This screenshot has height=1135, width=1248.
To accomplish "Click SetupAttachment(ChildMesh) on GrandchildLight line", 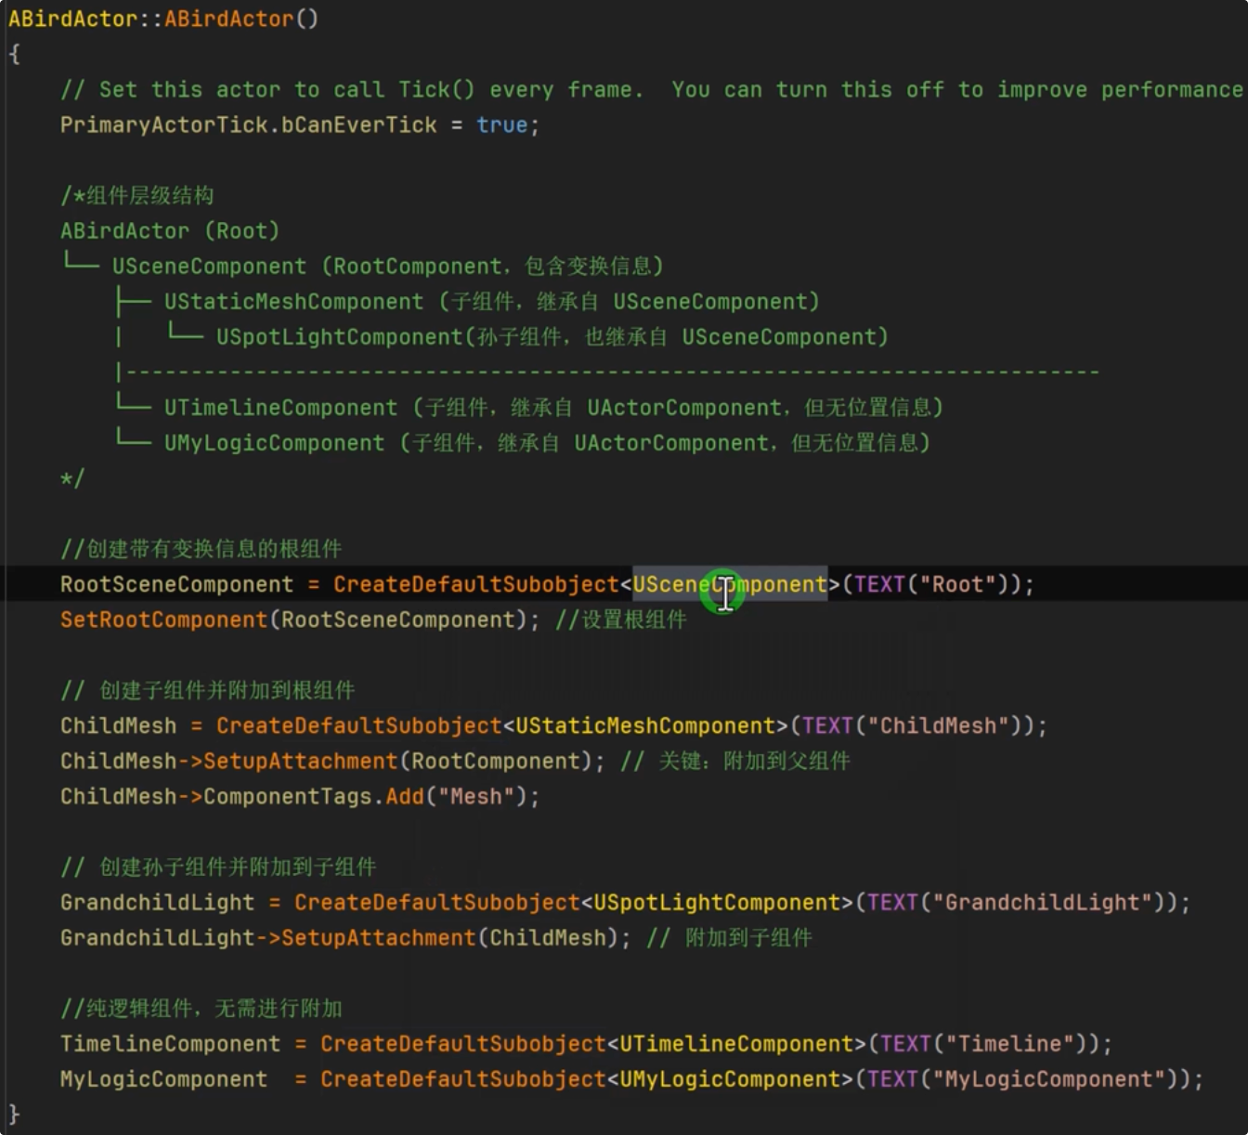I will point(418,937).
